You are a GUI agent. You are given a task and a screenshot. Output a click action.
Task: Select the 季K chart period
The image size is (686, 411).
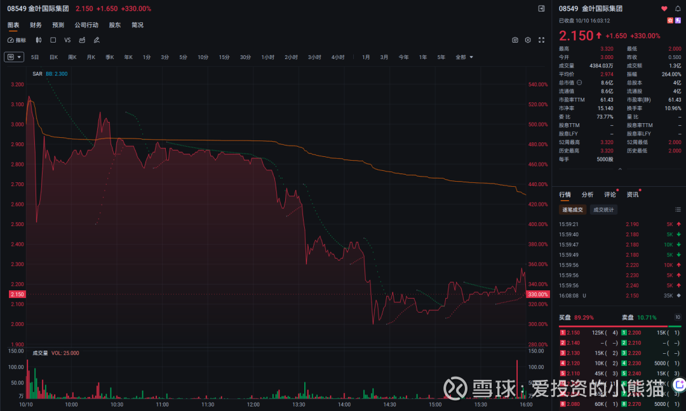[x=109, y=57]
